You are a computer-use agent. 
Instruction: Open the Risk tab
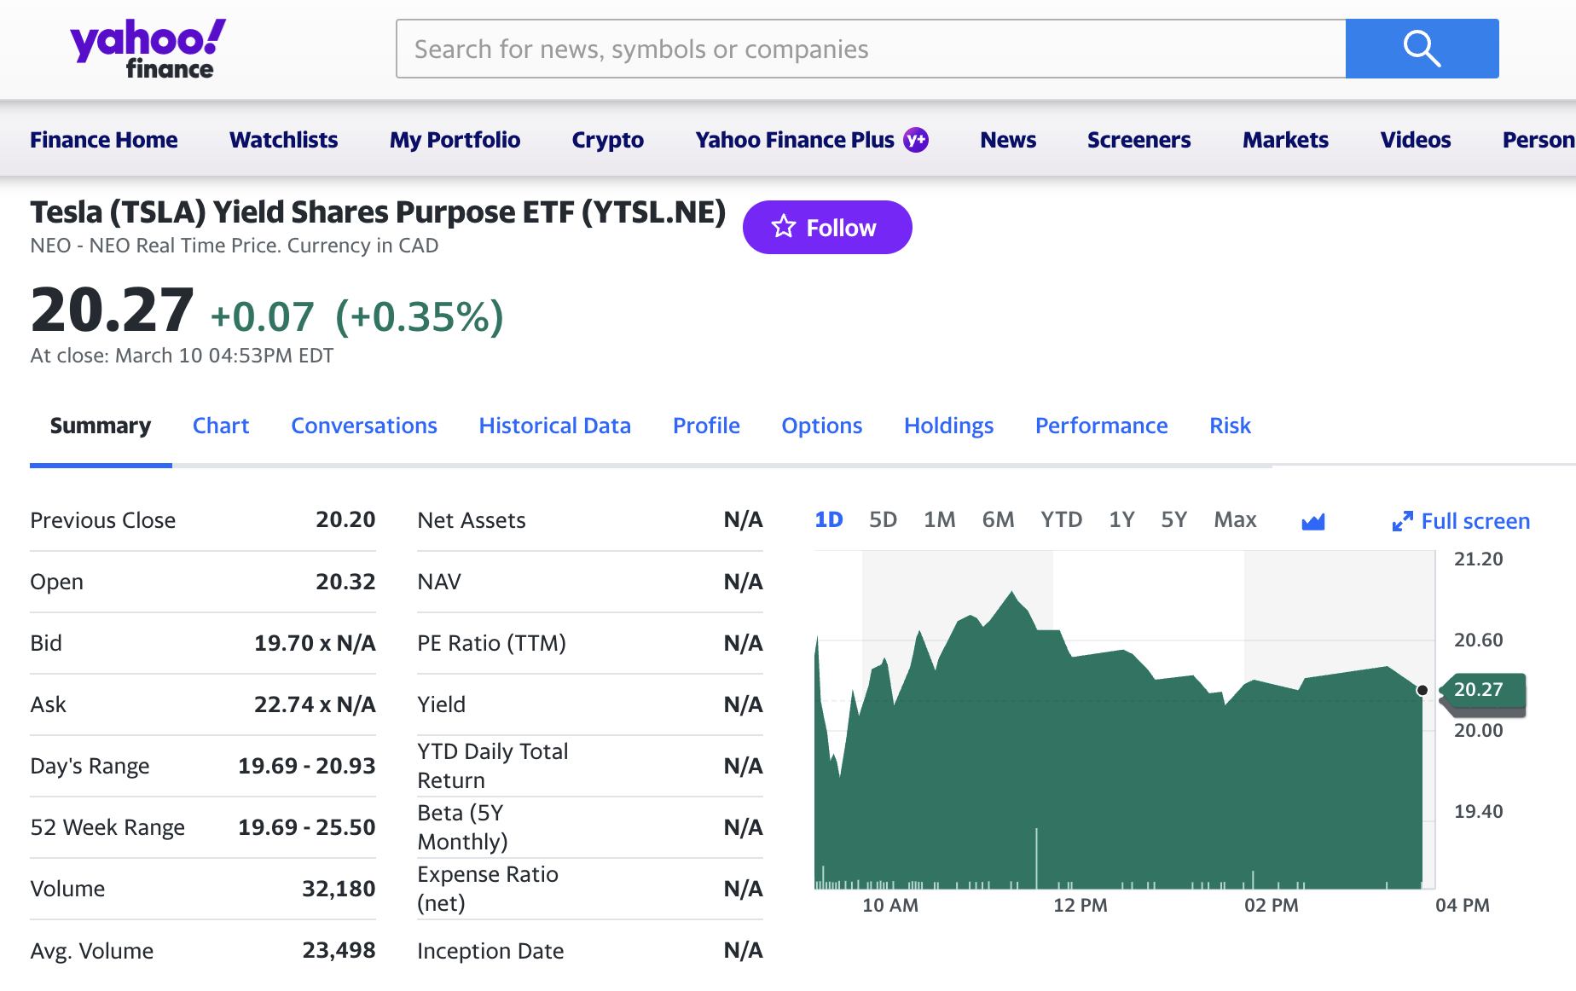click(x=1230, y=426)
